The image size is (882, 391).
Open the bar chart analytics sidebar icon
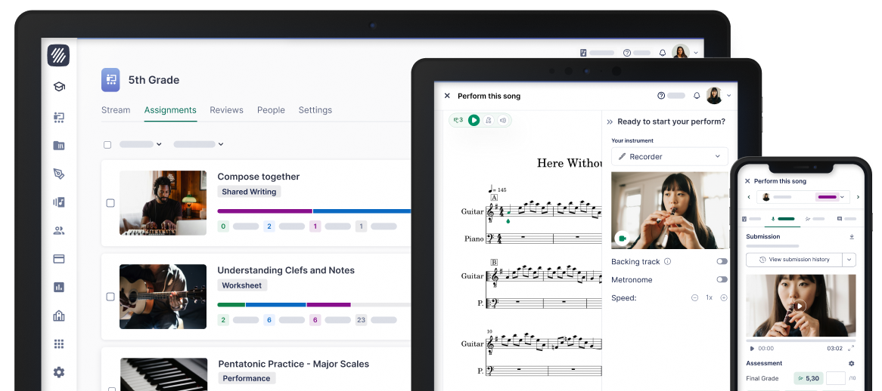(59, 288)
